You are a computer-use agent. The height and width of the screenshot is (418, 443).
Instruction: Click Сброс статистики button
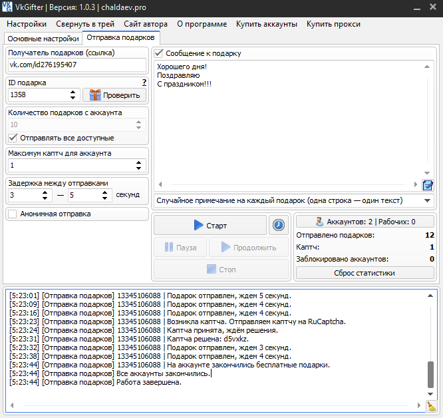[x=365, y=272]
